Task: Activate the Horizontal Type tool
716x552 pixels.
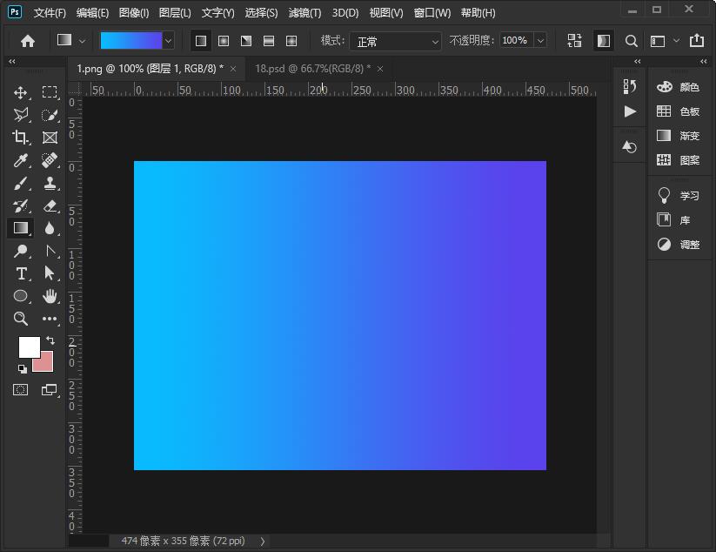Action: pos(21,273)
